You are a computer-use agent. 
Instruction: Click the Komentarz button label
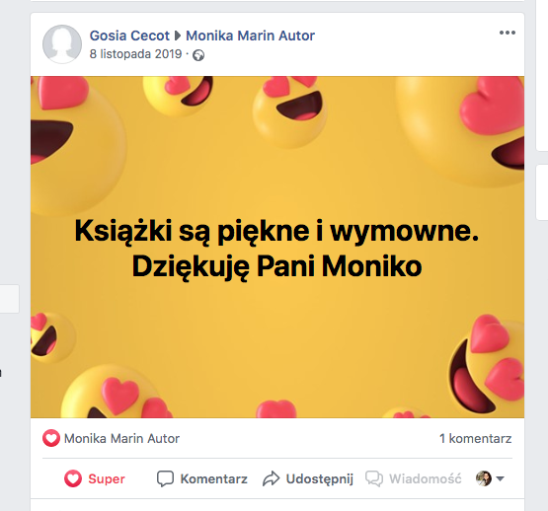(x=214, y=478)
